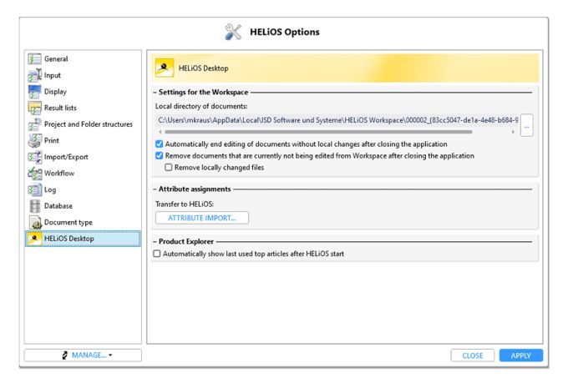
Task: Click the Import/Export category icon
Action: pos(34,157)
